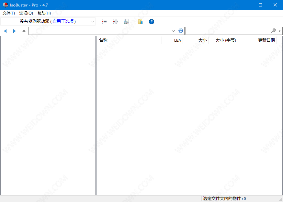
Task: Sort by 名称 column header
Action: click(x=129, y=40)
